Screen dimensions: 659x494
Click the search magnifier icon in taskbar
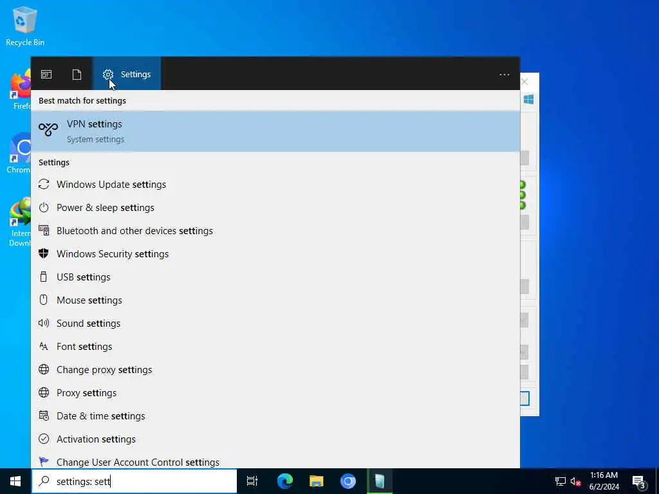[x=44, y=481]
